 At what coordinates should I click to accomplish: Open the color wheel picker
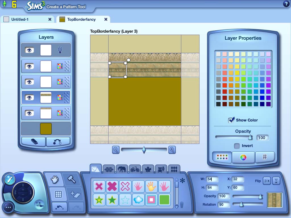coord(243,158)
